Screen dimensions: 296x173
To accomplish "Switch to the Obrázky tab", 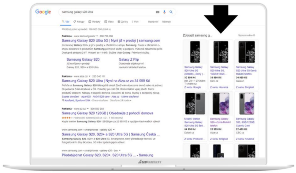I will 94,22.
